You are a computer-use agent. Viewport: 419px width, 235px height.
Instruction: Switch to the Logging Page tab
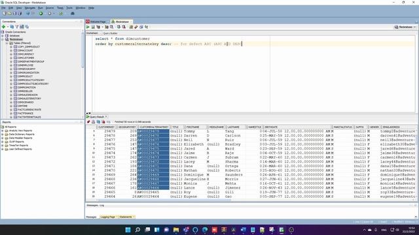coord(107,217)
